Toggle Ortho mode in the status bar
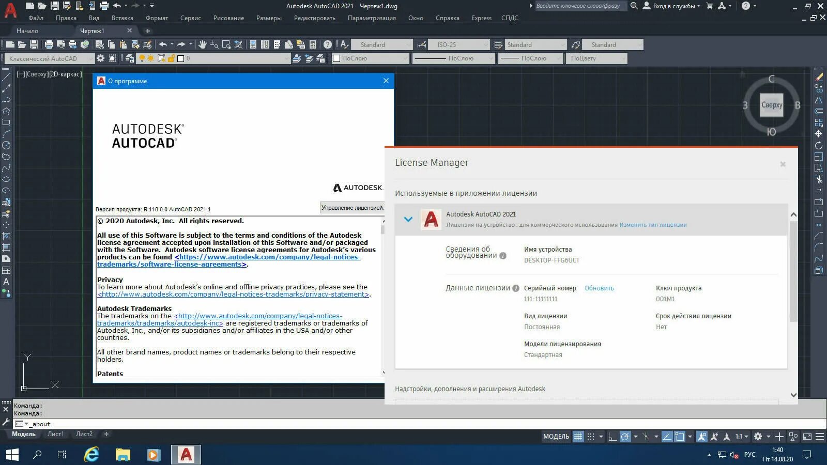Image resolution: width=827 pixels, height=465 pixels. point(612,437)
